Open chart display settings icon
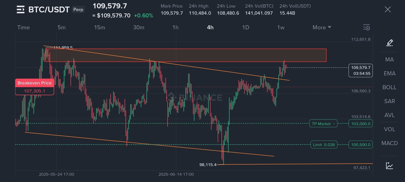The height and width of the screenshot is (182, 405). coord(366,28)
